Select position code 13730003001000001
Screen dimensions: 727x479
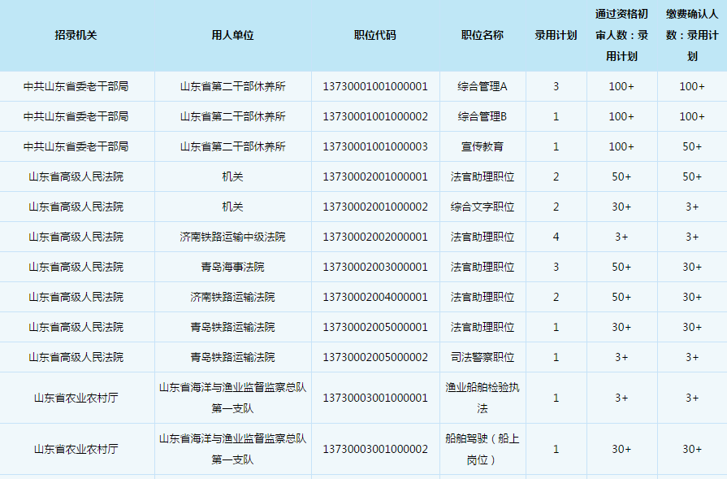pyautogui.click(x=375, y=398)
